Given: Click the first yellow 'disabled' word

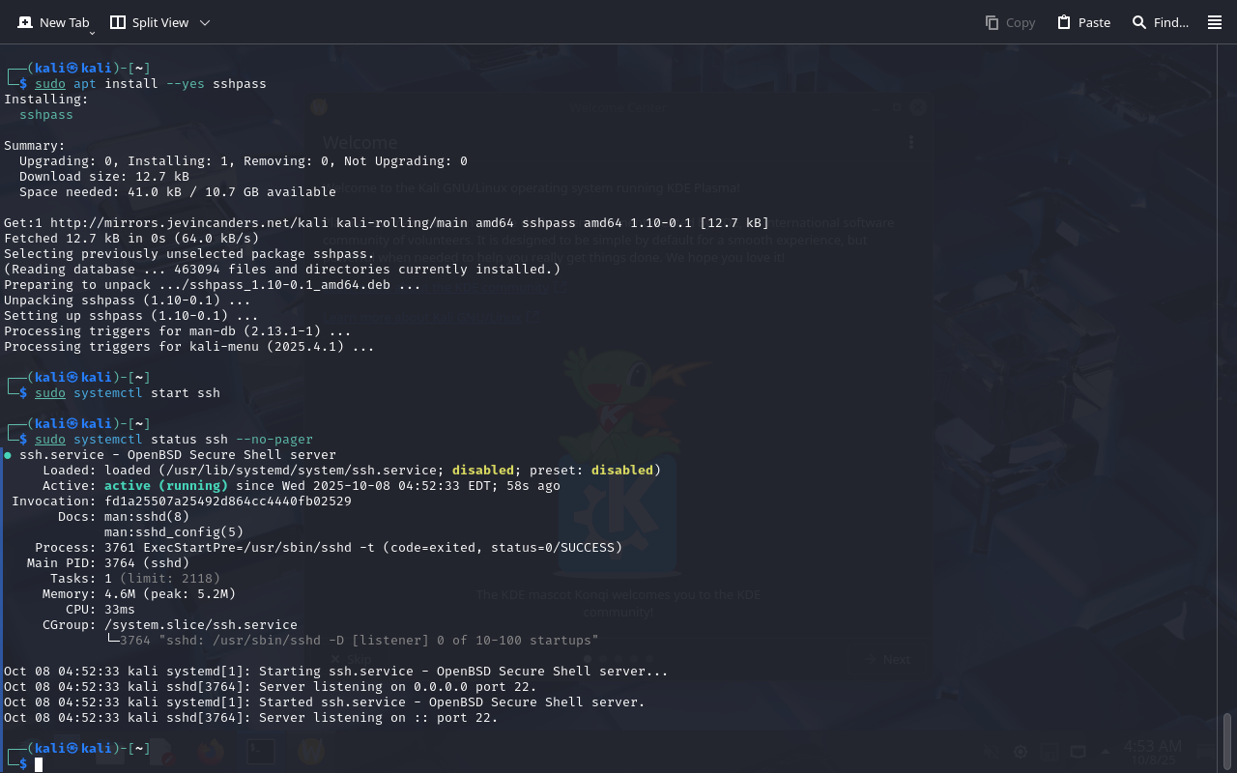Looking at the screenshot, I should 482,471.
